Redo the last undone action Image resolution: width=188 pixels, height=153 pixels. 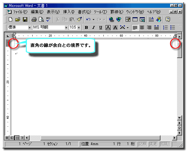99,19
